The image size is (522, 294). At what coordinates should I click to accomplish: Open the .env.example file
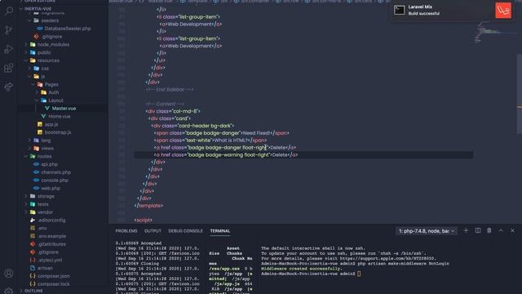coord(51,236)
